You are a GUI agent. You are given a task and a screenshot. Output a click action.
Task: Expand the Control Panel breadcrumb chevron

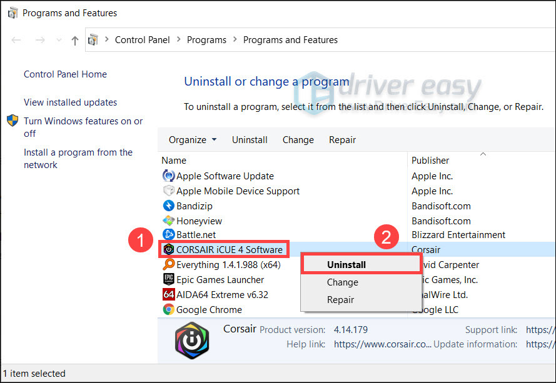178,40
